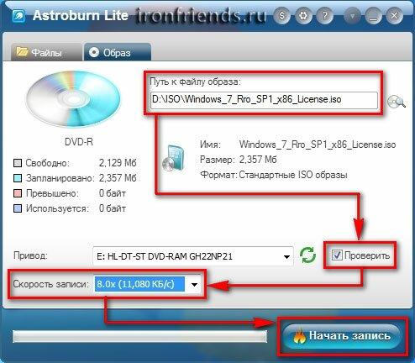415x363 pixels.
Task: Click the burn progress bar
Action: (x=139, y=336)
